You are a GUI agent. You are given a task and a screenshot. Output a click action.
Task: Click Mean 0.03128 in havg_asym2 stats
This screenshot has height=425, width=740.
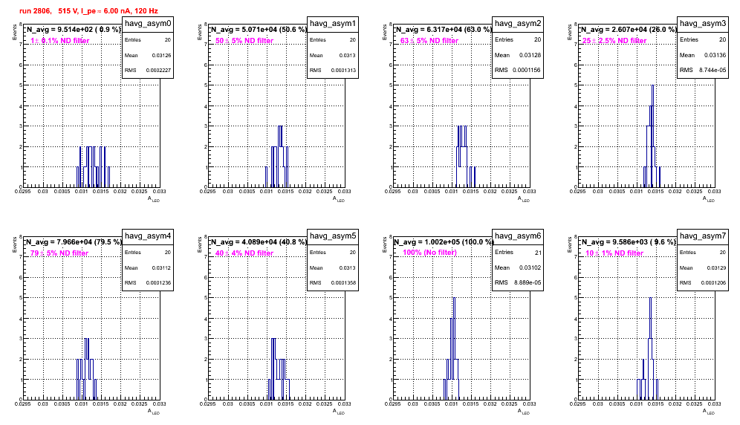pos(518,55)
